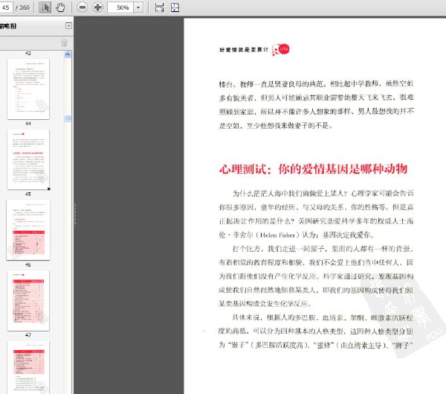Image resolution: width=446 pixels, height=394 pixels.
Task: Open the zoom level dropdown arrow
Action: (x=138, y=7)
